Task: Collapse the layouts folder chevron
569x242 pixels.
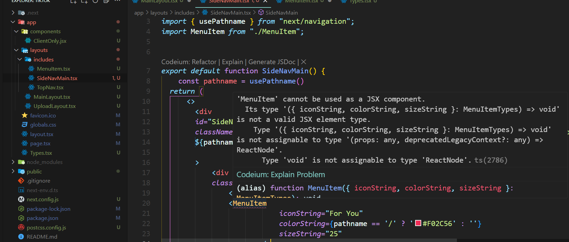Action: 16,50
